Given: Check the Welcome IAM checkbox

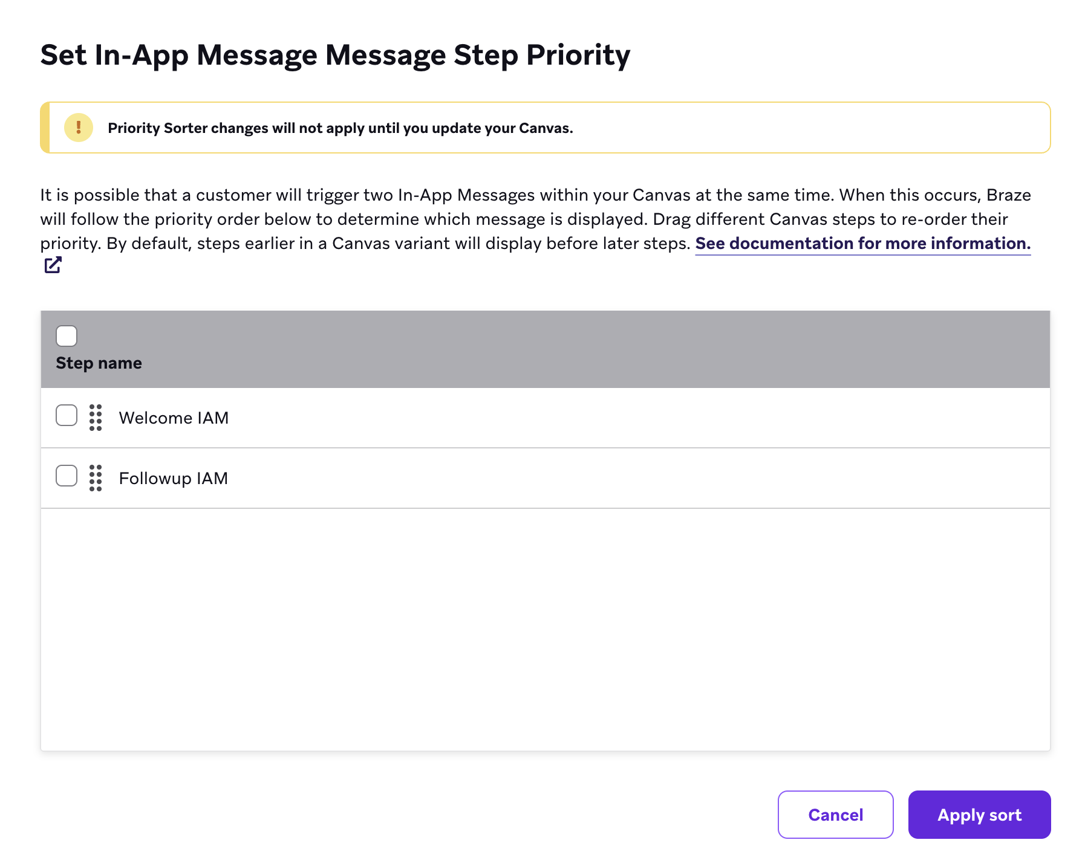Looking at the screenshot, I should 67,416.
